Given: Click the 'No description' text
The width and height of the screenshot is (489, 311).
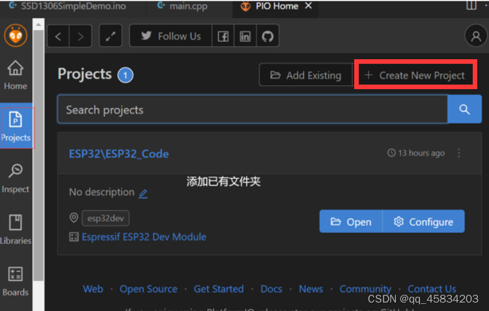Looking at the screenshot, I should point(102,192).
